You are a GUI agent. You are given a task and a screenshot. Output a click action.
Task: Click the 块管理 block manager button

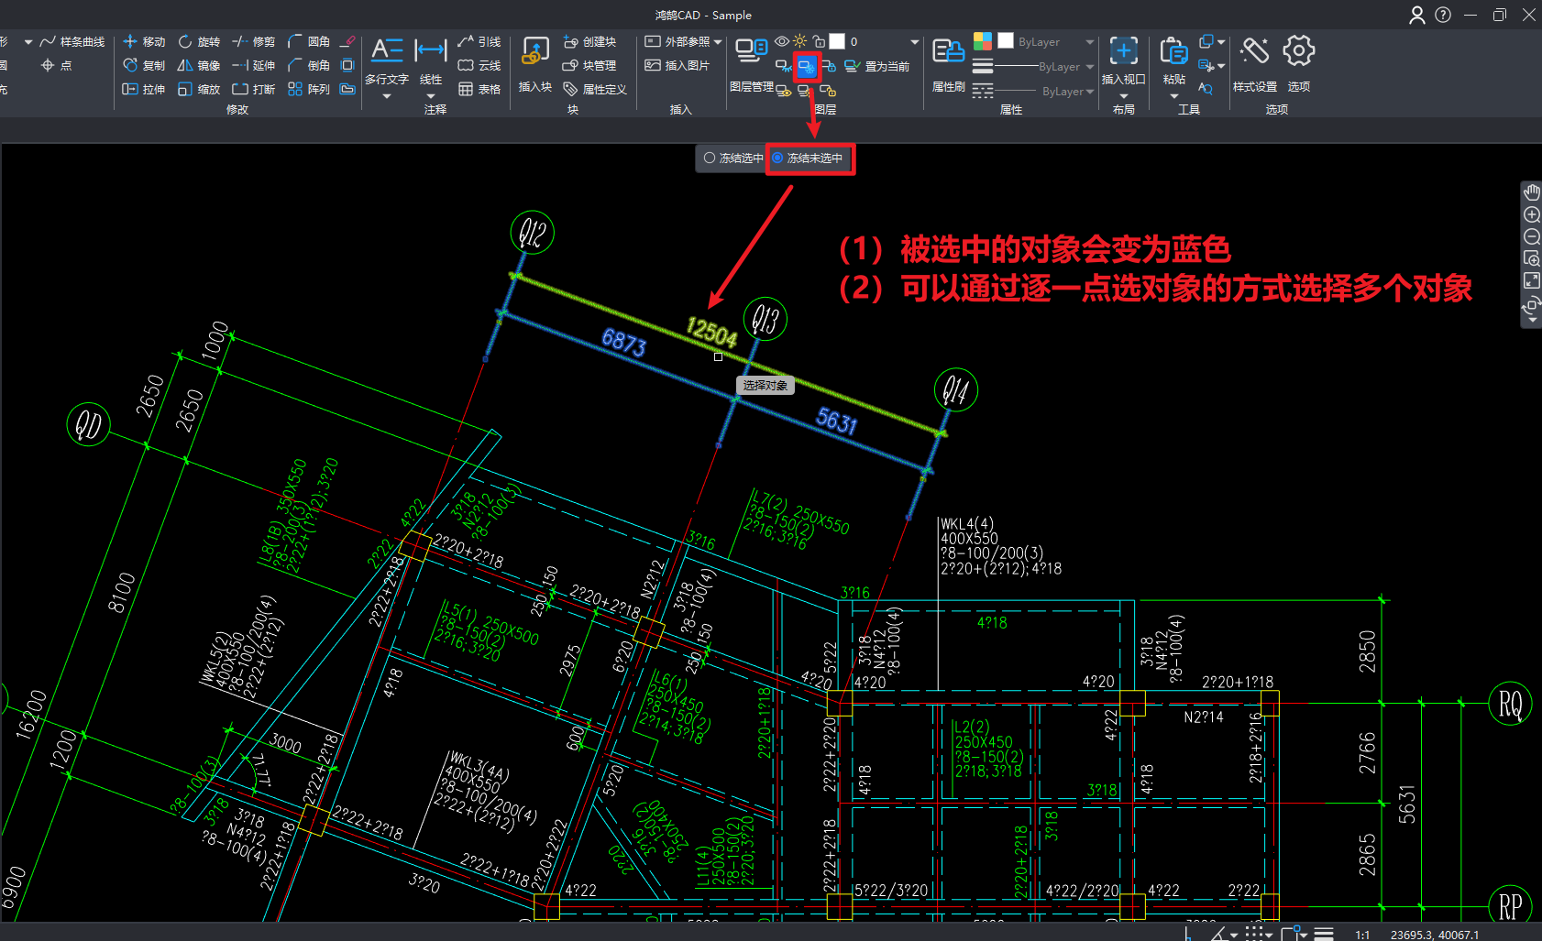[x=589, y=66]
